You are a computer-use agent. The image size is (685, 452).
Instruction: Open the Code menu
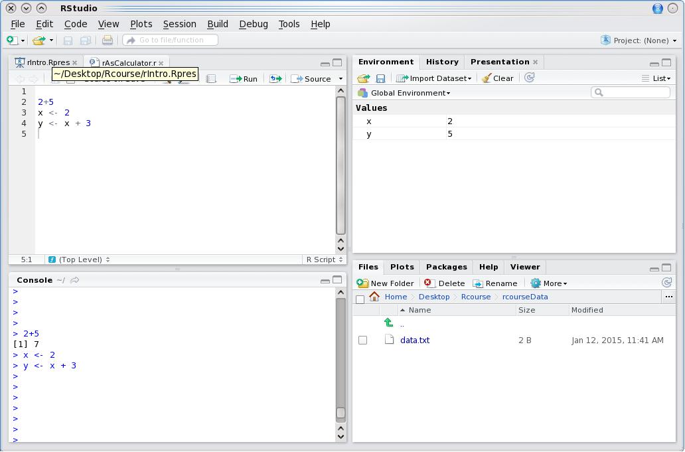click(x=76, y=24)
